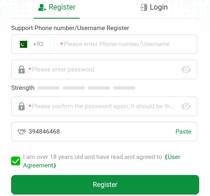Click Paste in the referral code field
The image size is (210, 196).
[183, 132]
